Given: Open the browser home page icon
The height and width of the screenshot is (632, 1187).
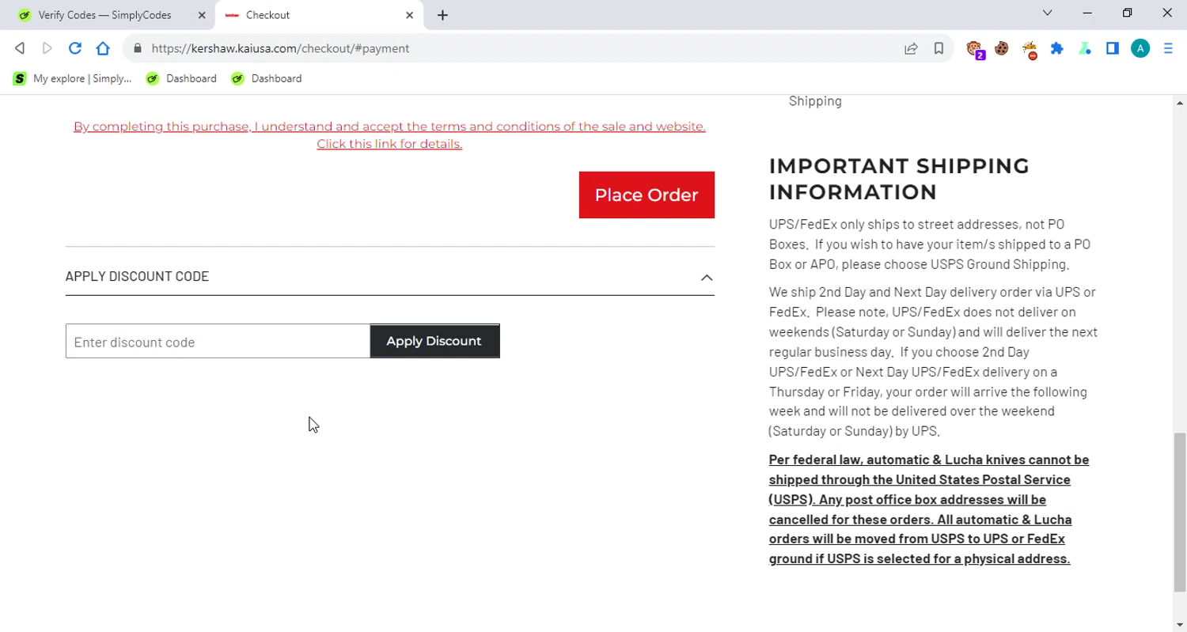Looking at the screenshot, I should pos(103,48).
